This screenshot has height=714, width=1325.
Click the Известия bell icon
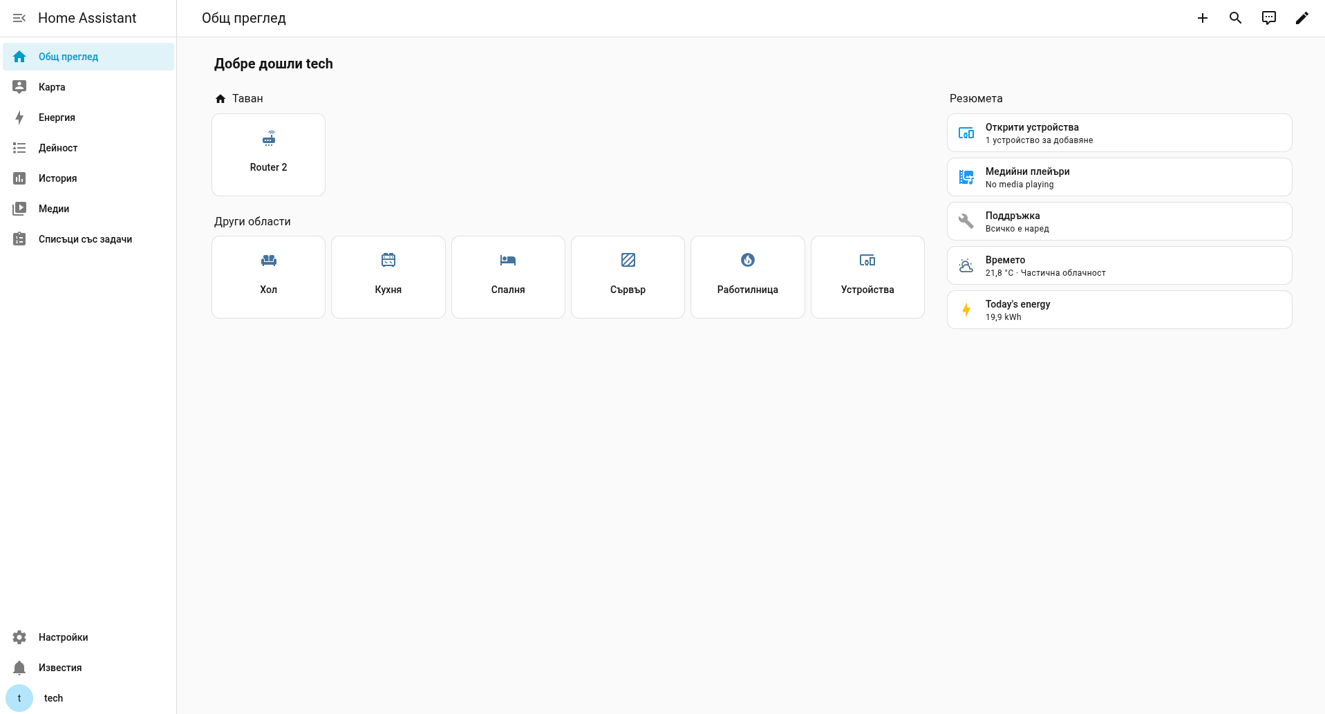tap(19, 668)
